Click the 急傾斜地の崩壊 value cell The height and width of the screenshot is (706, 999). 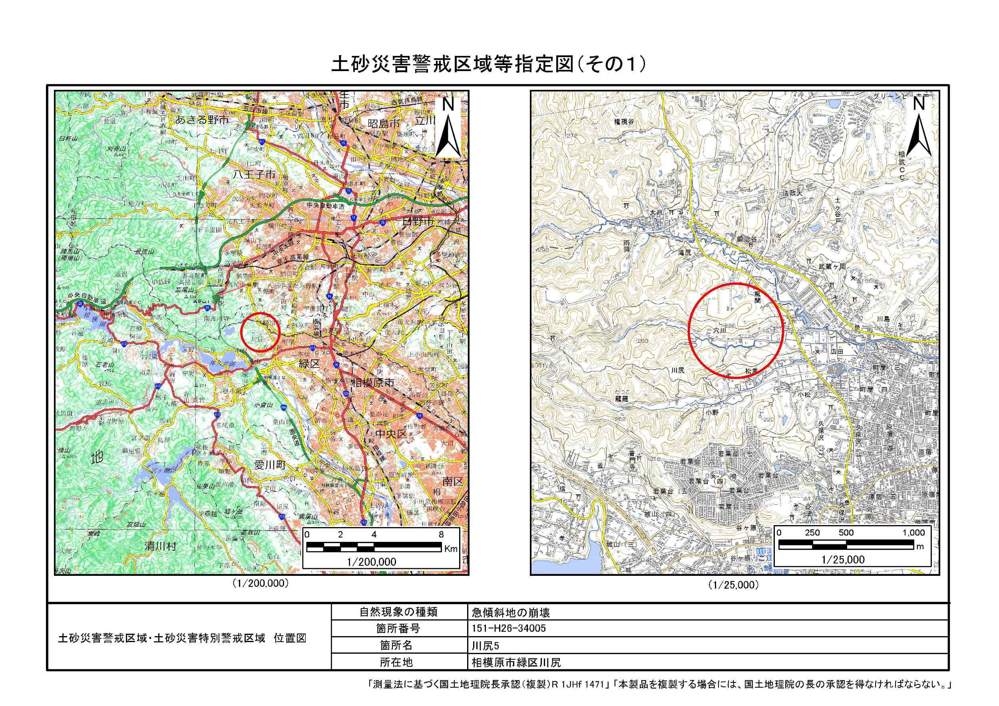[x=511, y=613]
